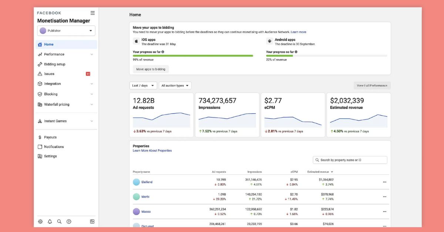Follow the Learn more link
Image resolution: width=444 pixels, height=232 pixels.
[x=298, y=32]
